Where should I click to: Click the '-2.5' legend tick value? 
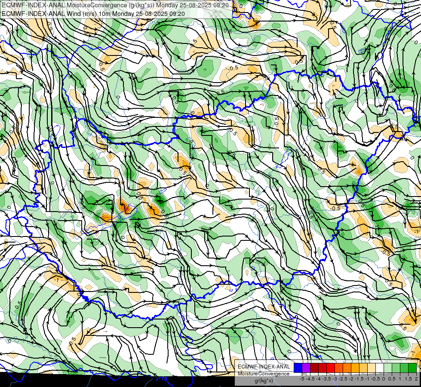point(343,379)
